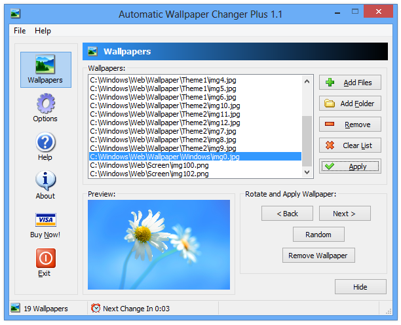Click the alarm clock icon in status bar
Viewport: 401px width, 325px height.
[x=96, y=308]
